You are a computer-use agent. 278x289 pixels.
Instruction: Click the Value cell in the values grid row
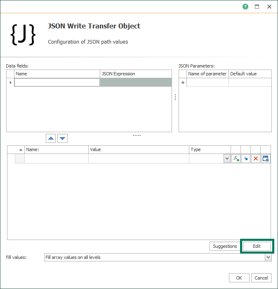point(139,158)
